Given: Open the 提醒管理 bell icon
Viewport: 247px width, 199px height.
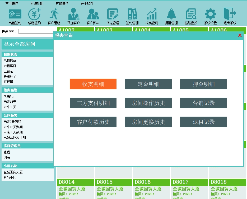Looking at the screenshot, I should pos(171,14).
